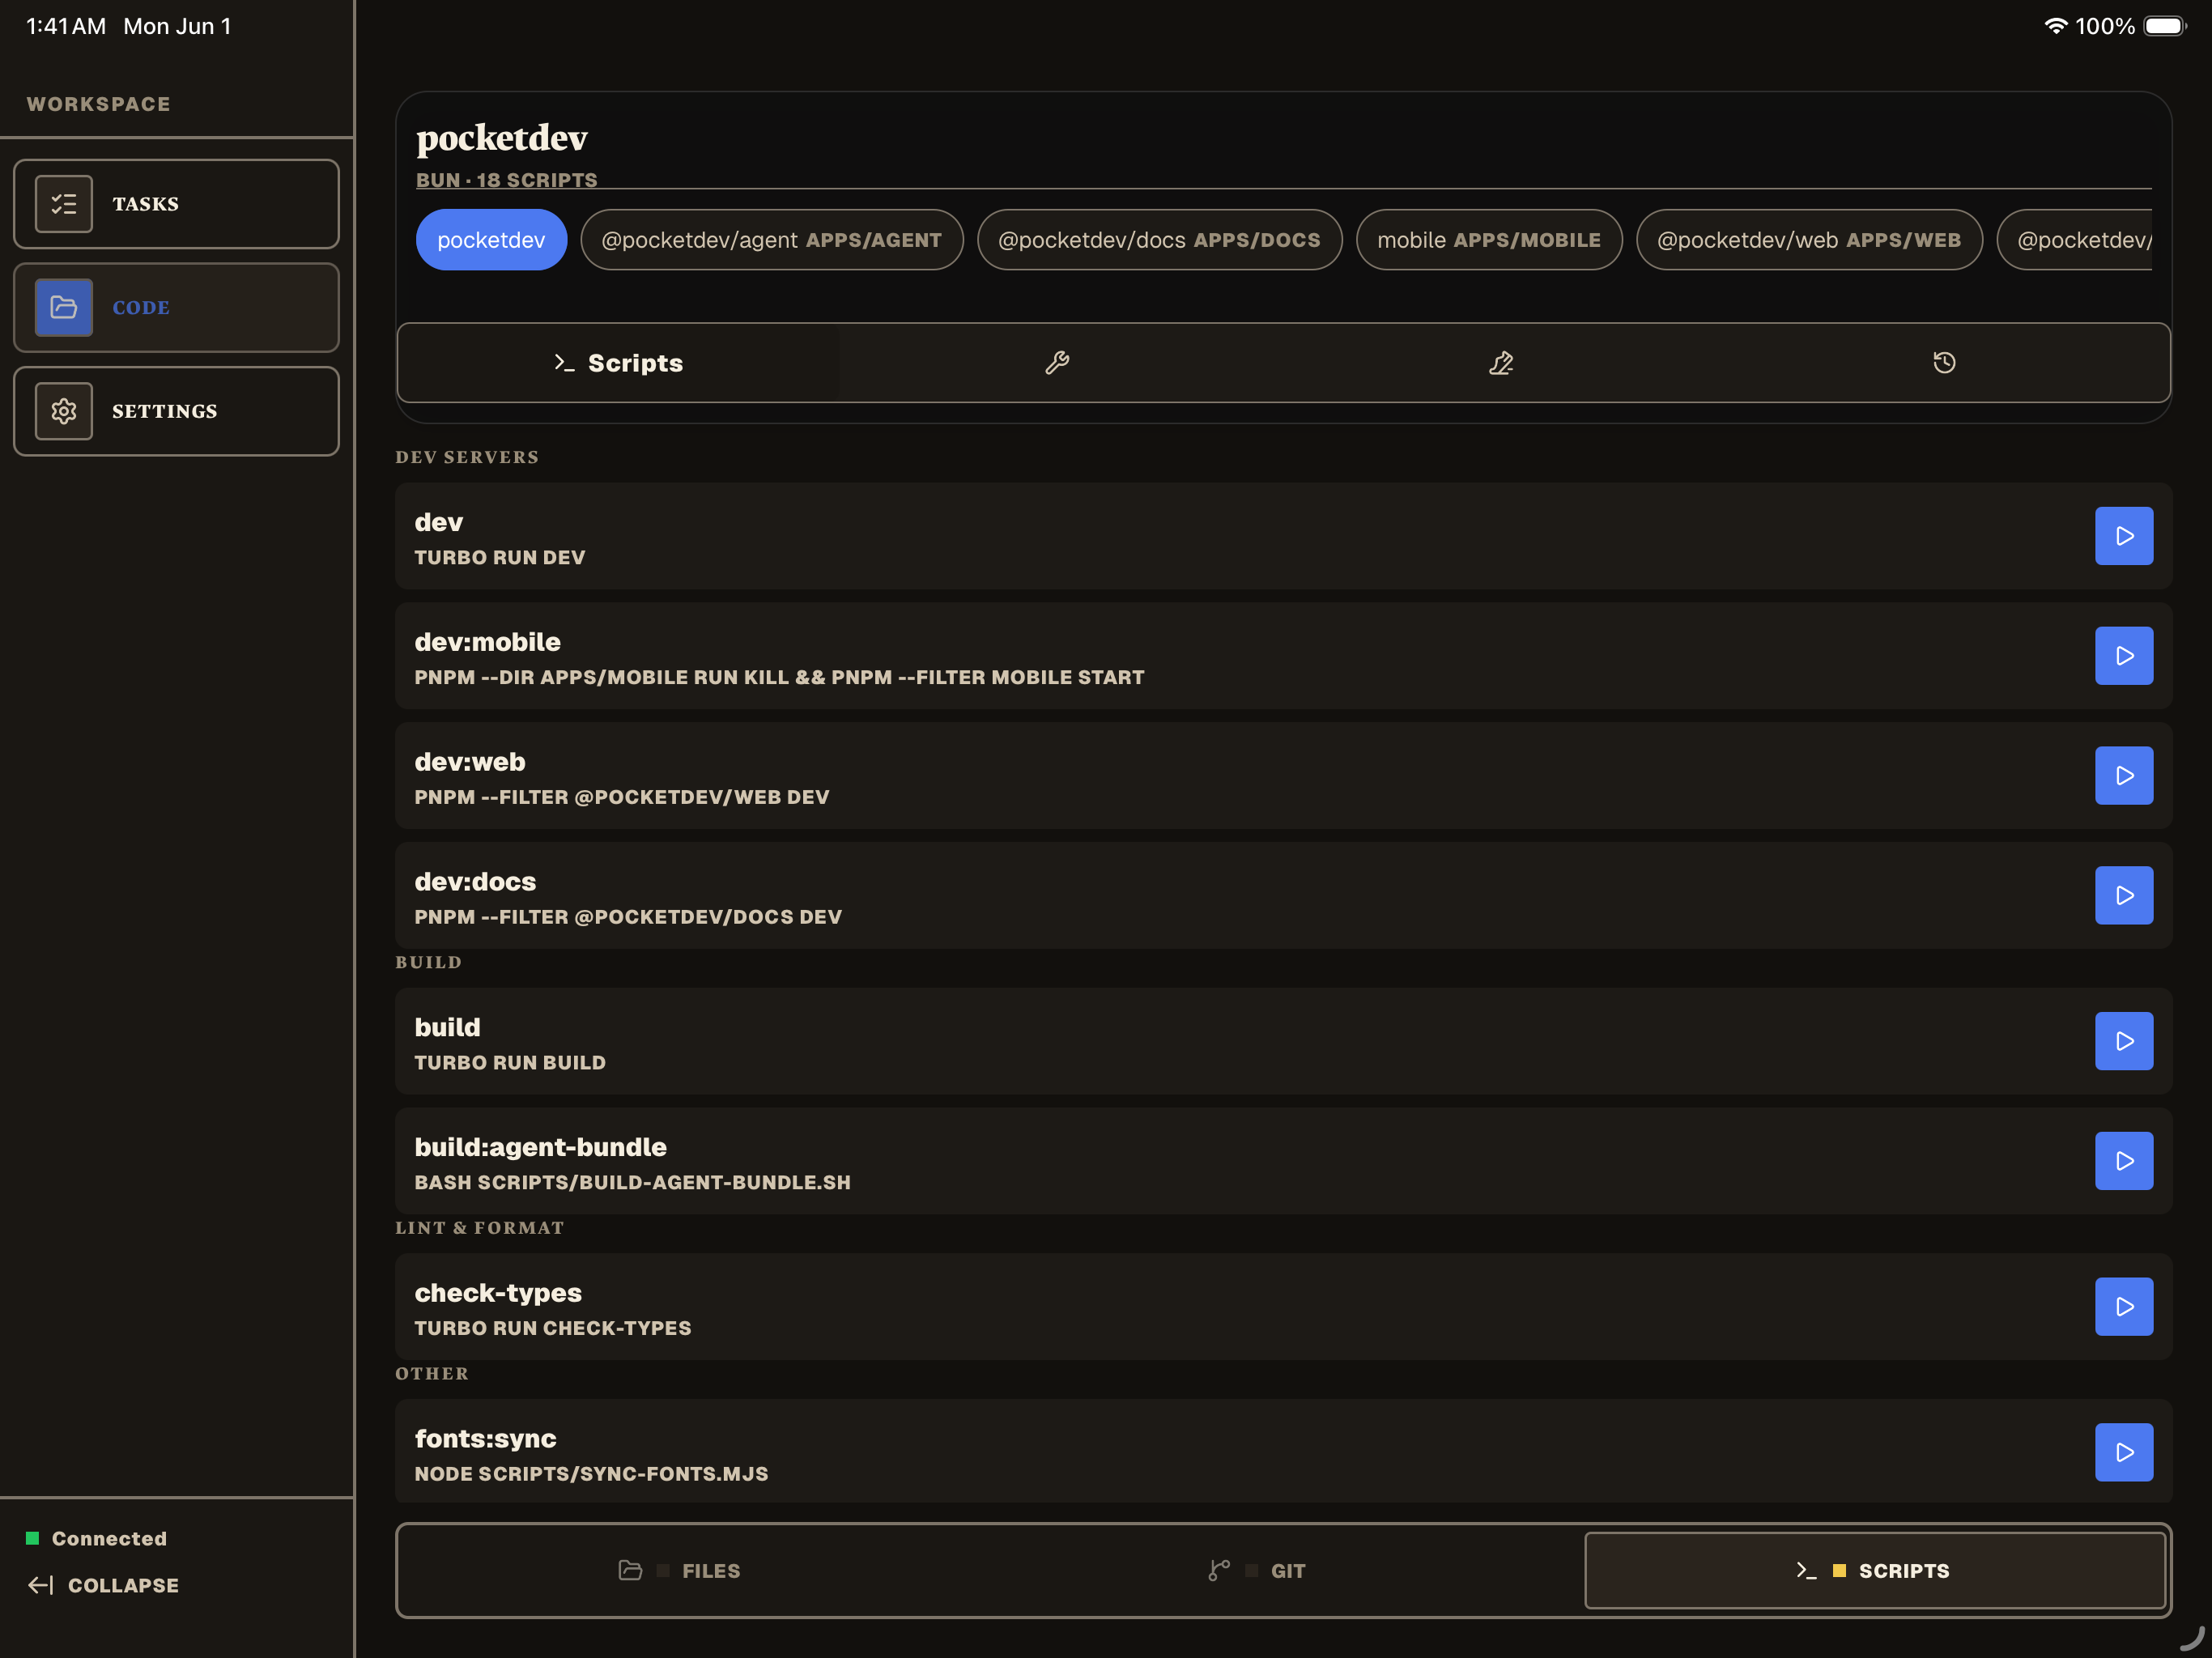Click the Wi-Fi status icon
The image size is (2212, 1658).
pyautogui.click(x=2055, y=26)
